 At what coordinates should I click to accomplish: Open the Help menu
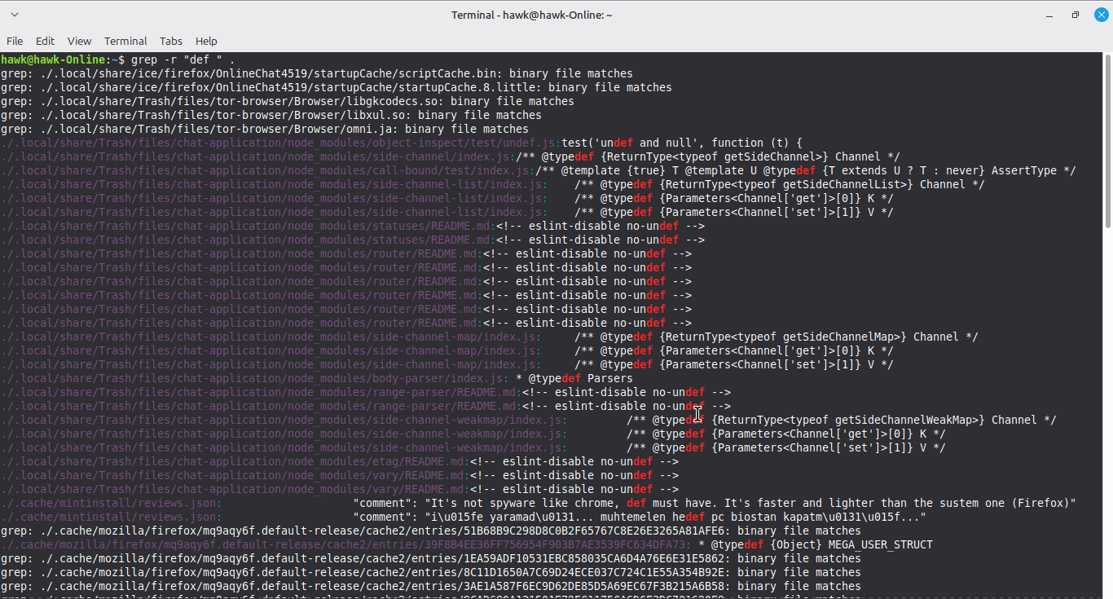(x=206, y=41)
